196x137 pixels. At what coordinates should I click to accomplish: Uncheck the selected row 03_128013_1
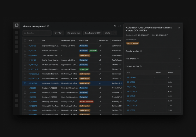coord(25,83)
